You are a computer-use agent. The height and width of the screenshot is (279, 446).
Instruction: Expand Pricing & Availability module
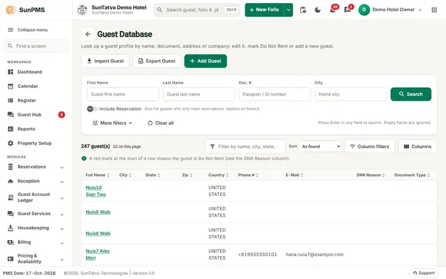(x=62, y=259)
